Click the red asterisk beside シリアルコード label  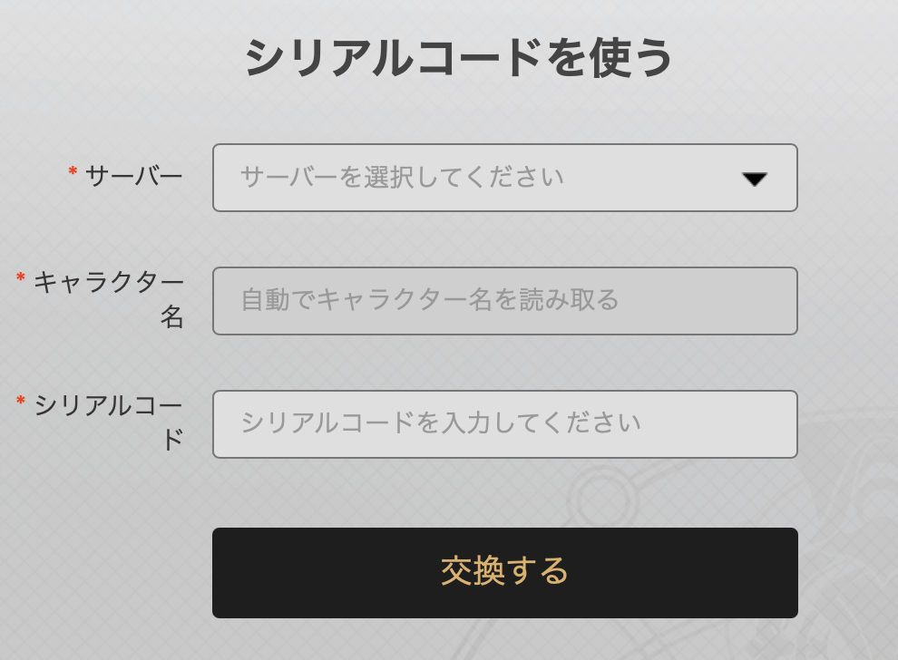21,401
